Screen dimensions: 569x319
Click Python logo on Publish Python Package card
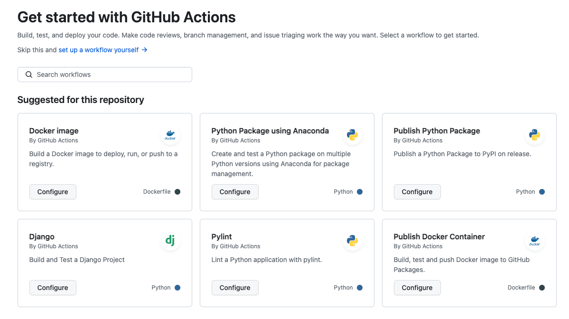pyautogui.click(x=534, y=135)
